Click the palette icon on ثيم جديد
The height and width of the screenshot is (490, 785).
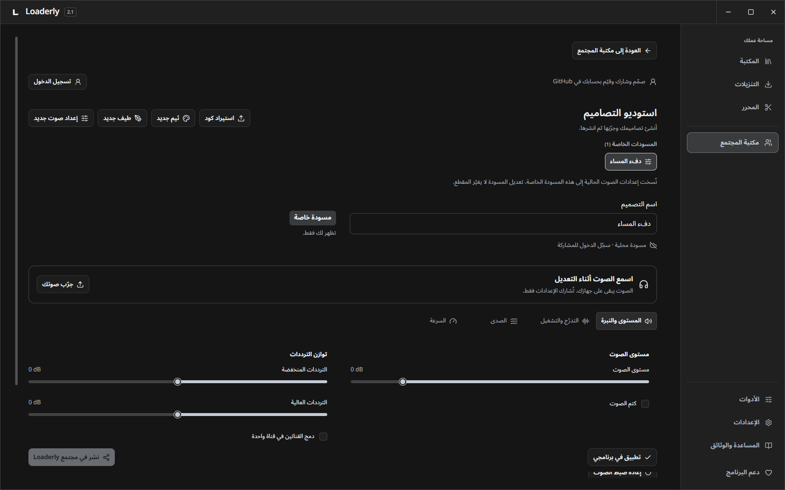click(186, 118)
